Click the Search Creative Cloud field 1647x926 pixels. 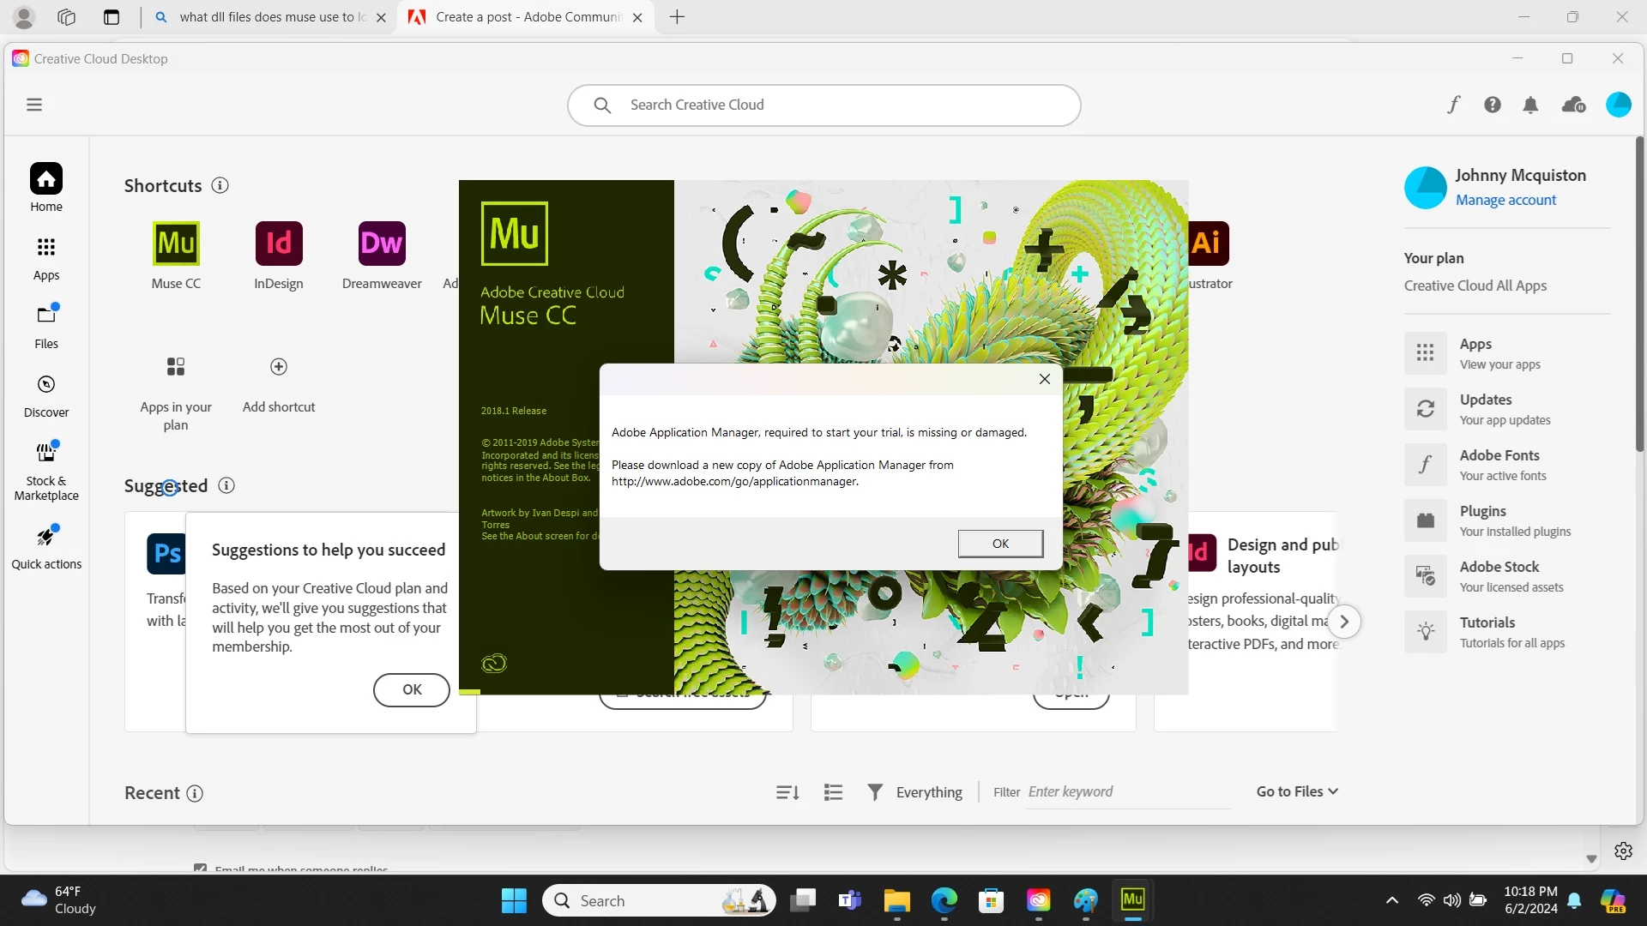(823, 105)
